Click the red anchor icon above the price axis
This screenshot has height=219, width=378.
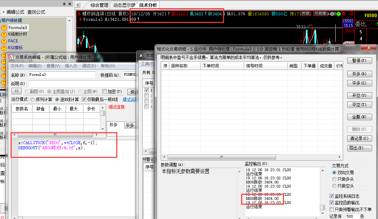pyautogui.click(x=344, y=13)
